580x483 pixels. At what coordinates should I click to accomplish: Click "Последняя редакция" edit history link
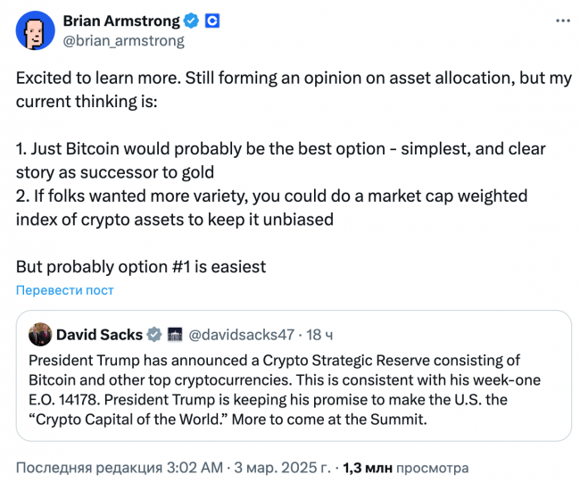tap(89, 468)
